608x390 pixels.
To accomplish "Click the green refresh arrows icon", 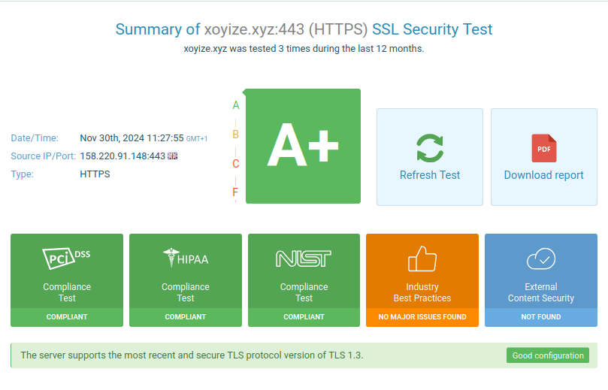I will click(x=430, y=148).
